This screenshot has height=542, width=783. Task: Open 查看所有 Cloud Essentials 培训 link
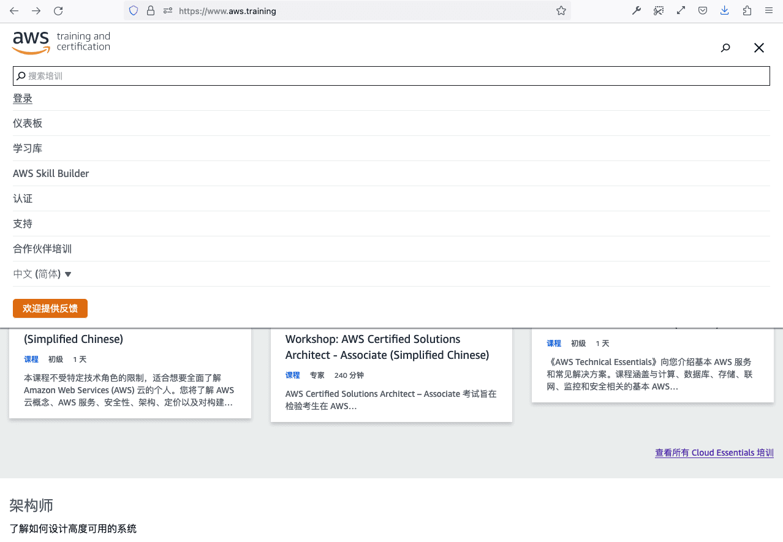714,453
